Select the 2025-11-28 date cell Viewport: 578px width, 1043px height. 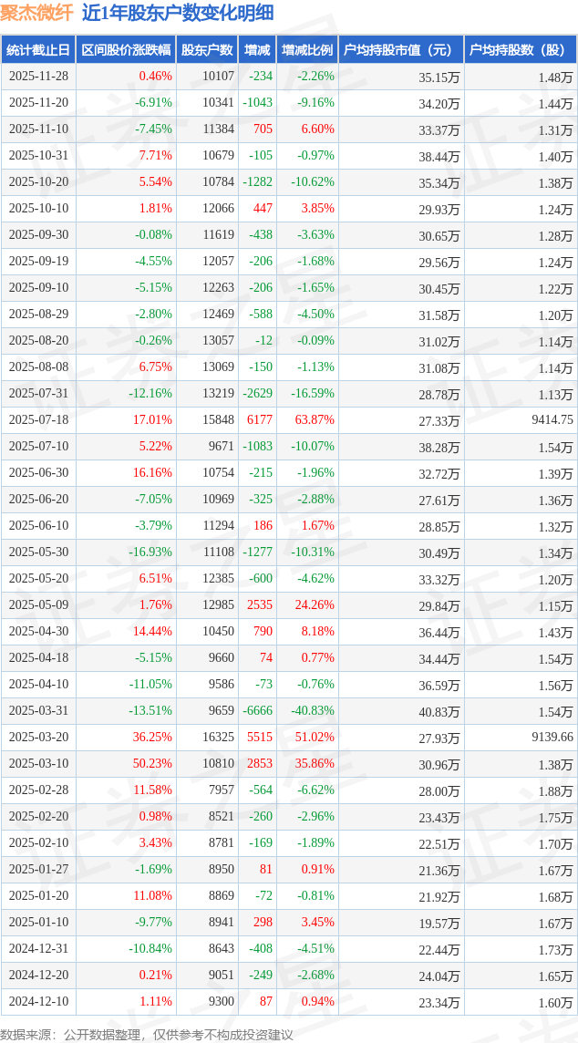coord(38,77)
